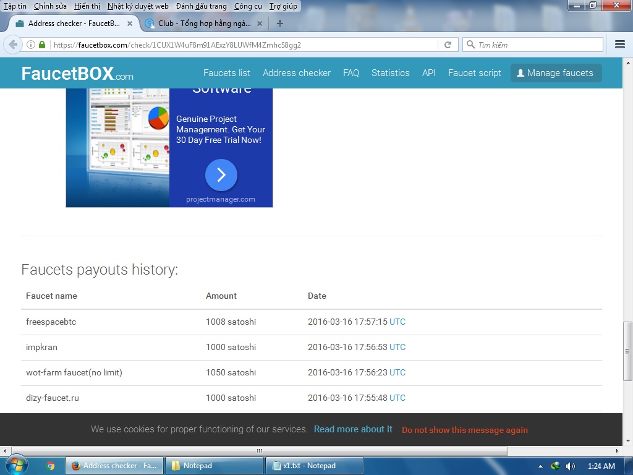Switch to the Club - Tổng hợp hằng ngày tab
633x475 pixels.
click(204, 24)
